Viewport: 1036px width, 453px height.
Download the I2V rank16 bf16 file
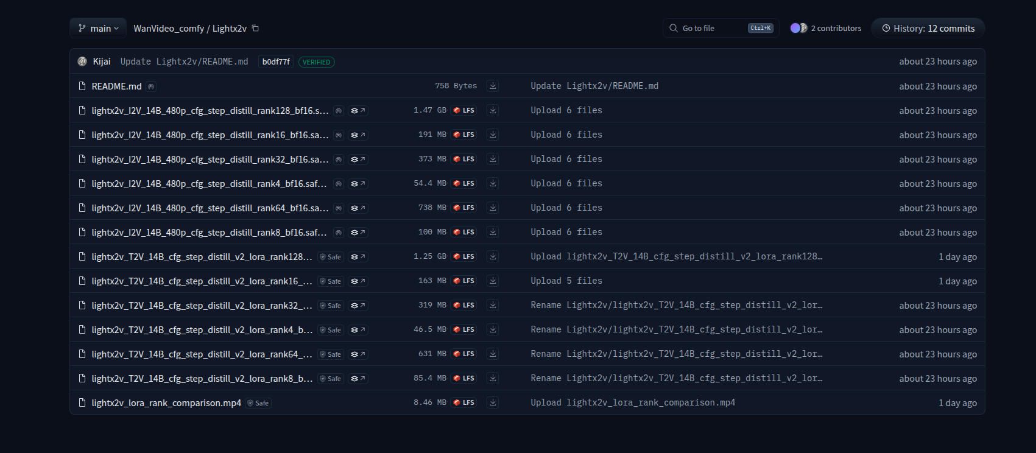tap(493, 135)
